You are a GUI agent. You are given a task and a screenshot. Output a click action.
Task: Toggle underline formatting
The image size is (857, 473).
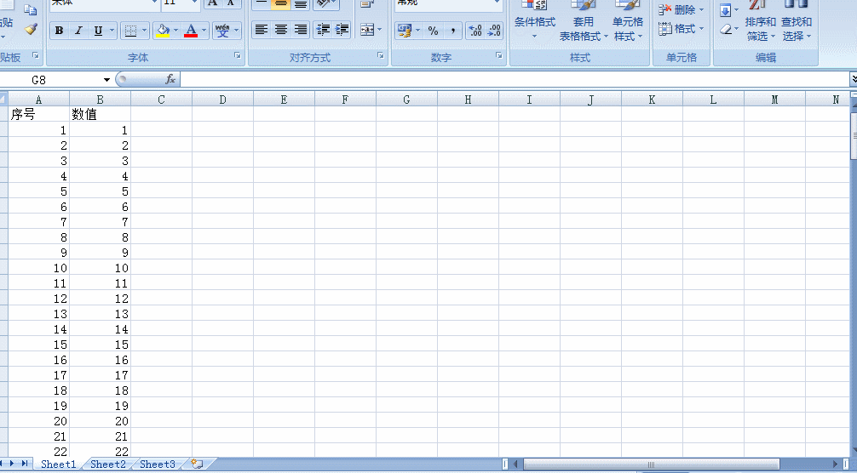pyautogui.click(x=98, y=30)
